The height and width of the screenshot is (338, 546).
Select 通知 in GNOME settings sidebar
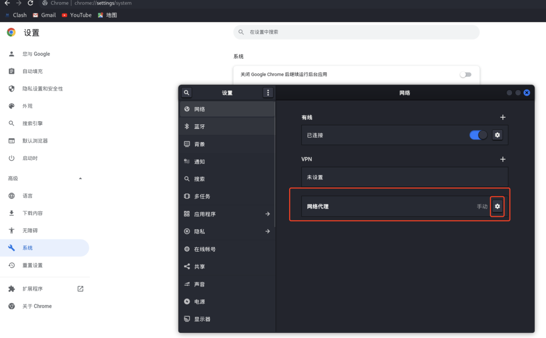click(x=227, y=162)
